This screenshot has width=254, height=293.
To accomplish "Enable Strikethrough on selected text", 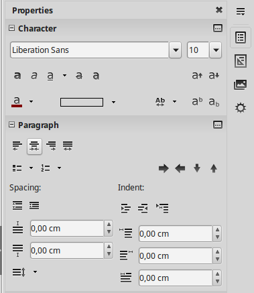I will [79, 76].
